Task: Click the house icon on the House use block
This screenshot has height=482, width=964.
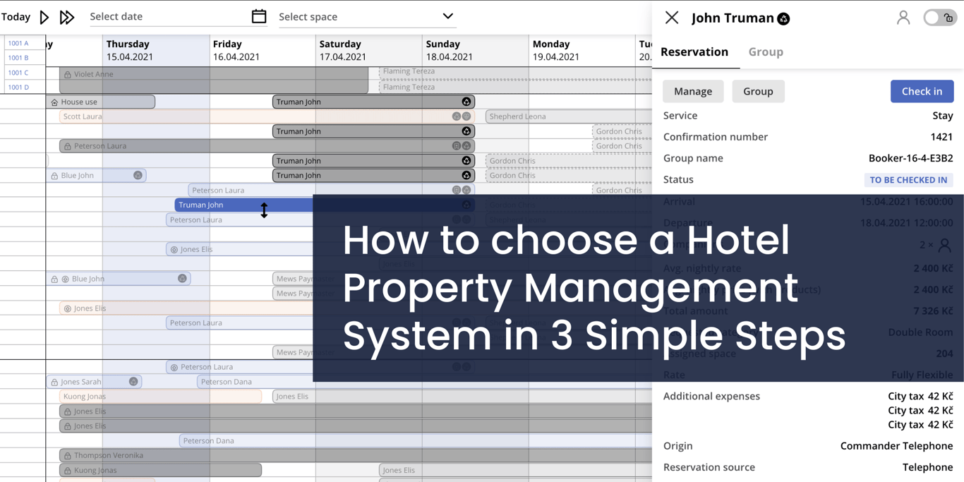Action: click(x=54, y=102)
